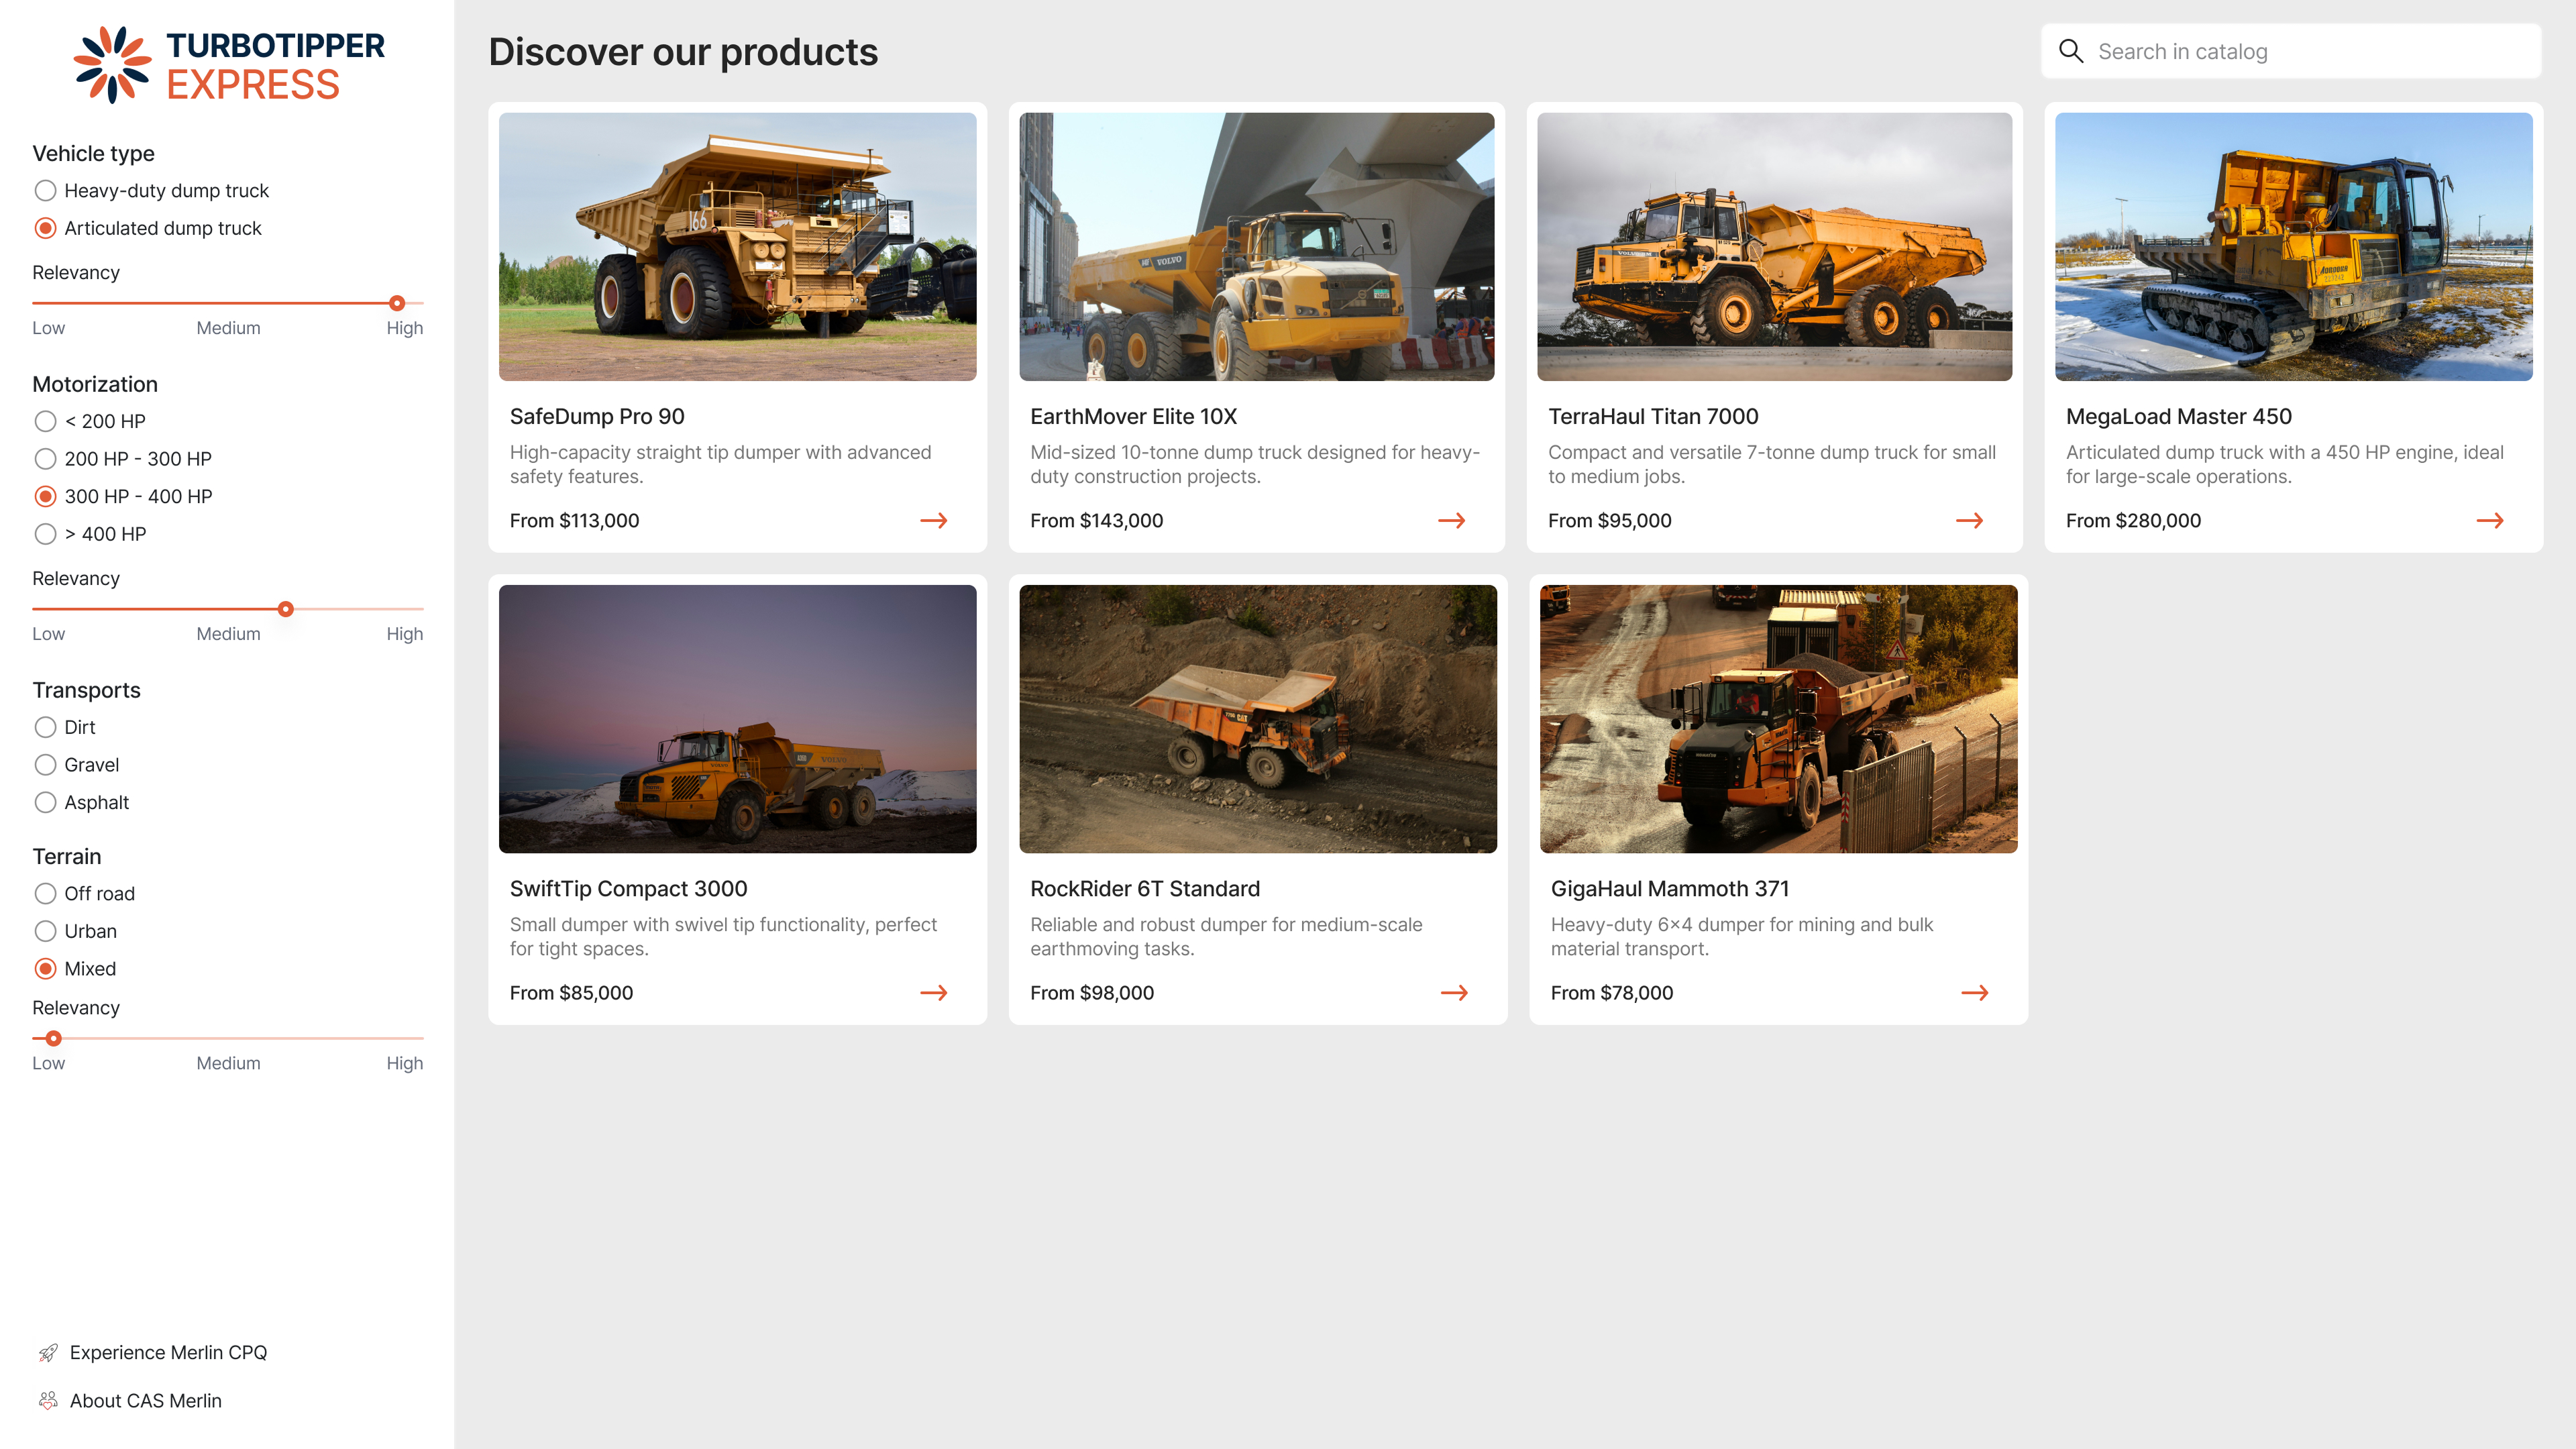
Task: Click arrow on TerraHaul Titan 7000 card
Action: coord(1969,520)
